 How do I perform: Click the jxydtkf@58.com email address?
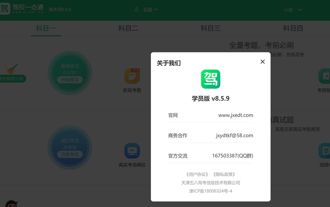[235, 135]
